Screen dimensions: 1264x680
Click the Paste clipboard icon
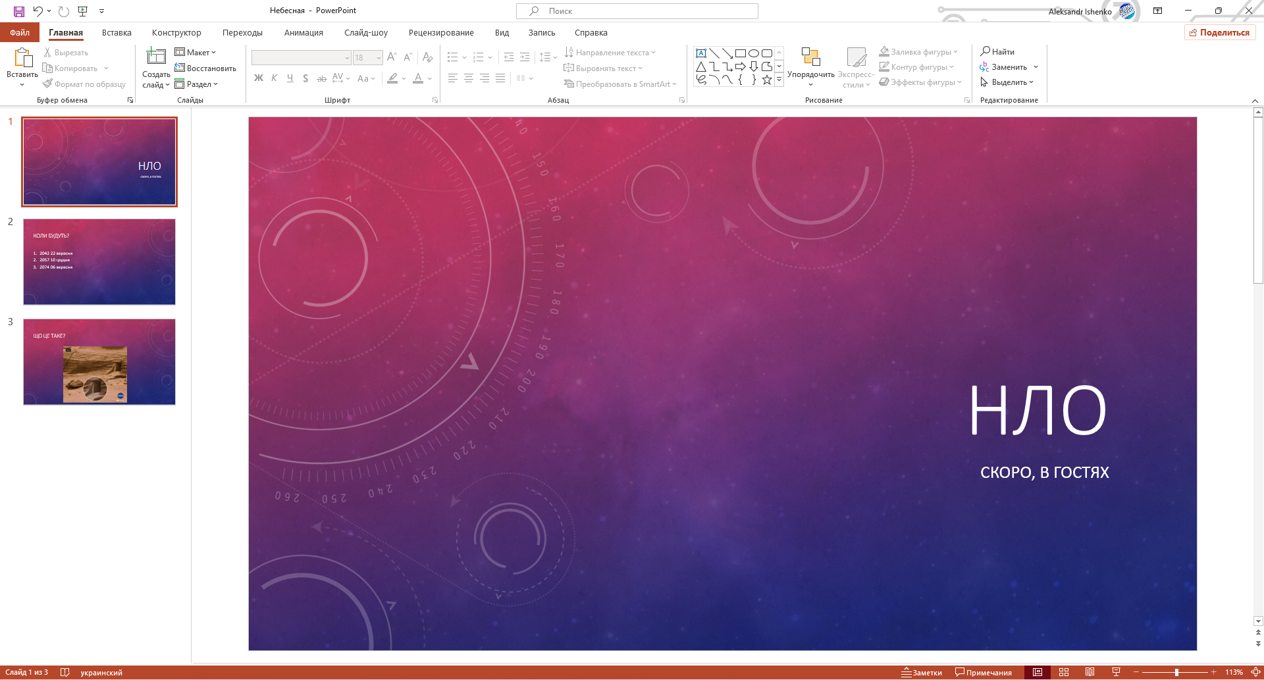click(22, 58)
